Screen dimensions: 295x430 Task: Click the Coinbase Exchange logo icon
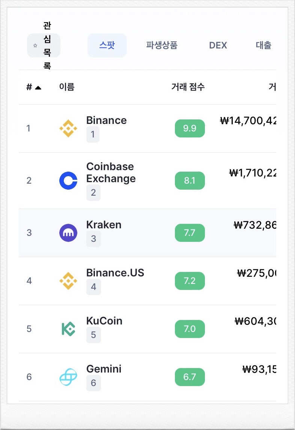click(x=68, y=181)
